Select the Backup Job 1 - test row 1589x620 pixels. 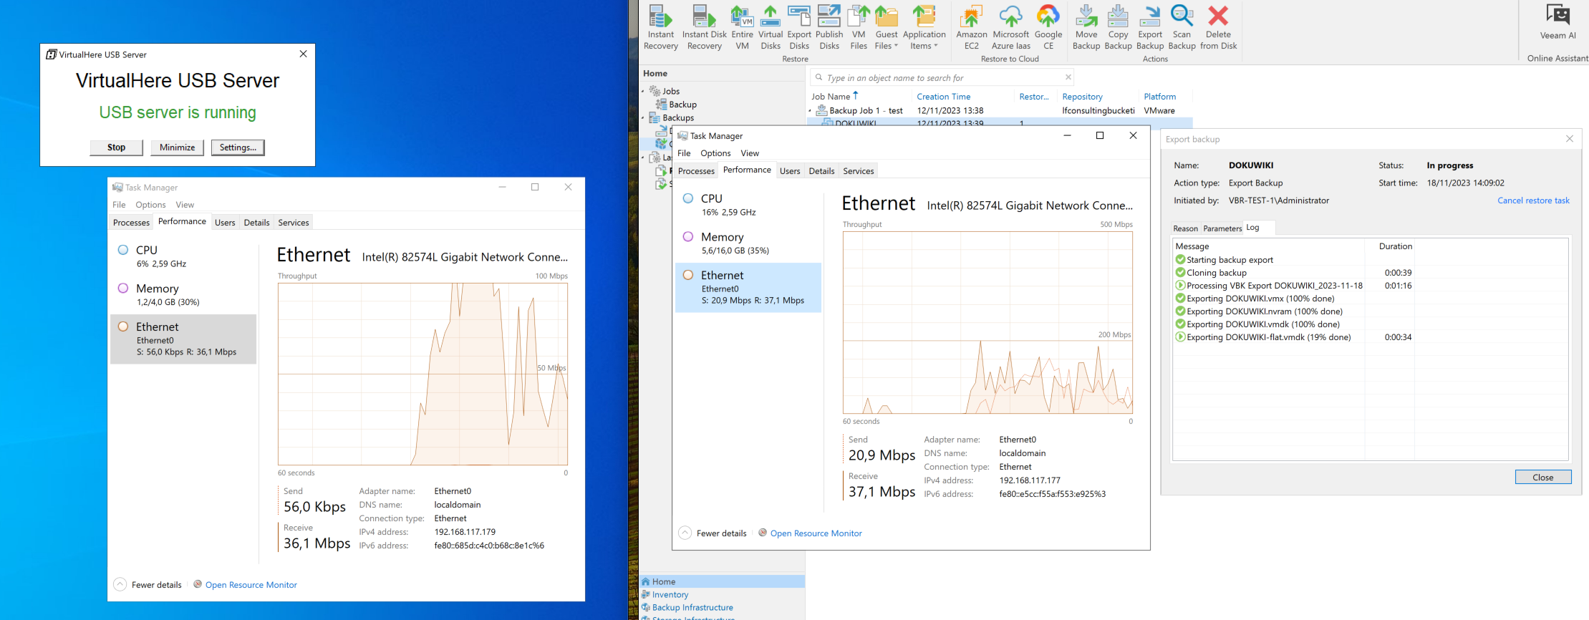tap(1000, 111)
